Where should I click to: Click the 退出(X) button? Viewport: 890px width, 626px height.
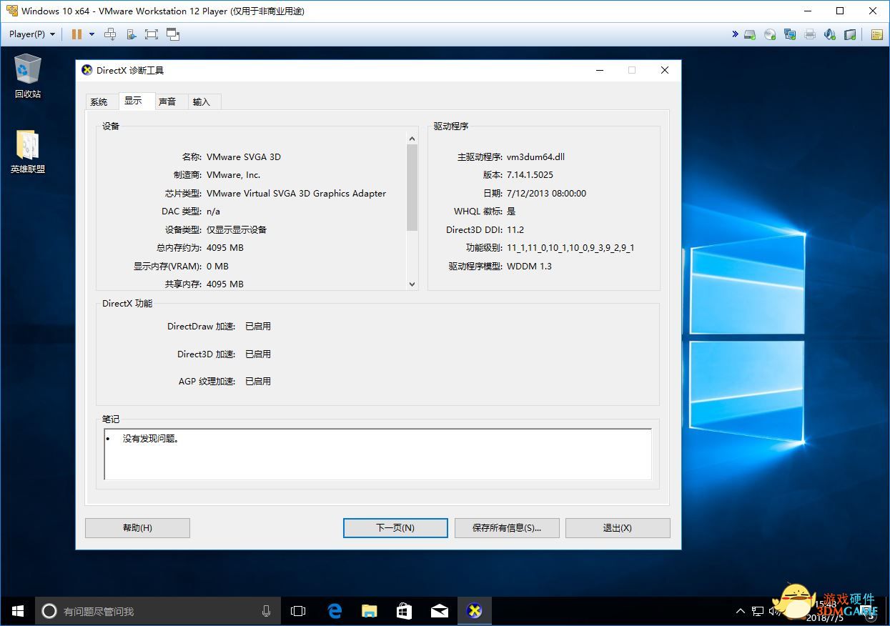point(618,528)
